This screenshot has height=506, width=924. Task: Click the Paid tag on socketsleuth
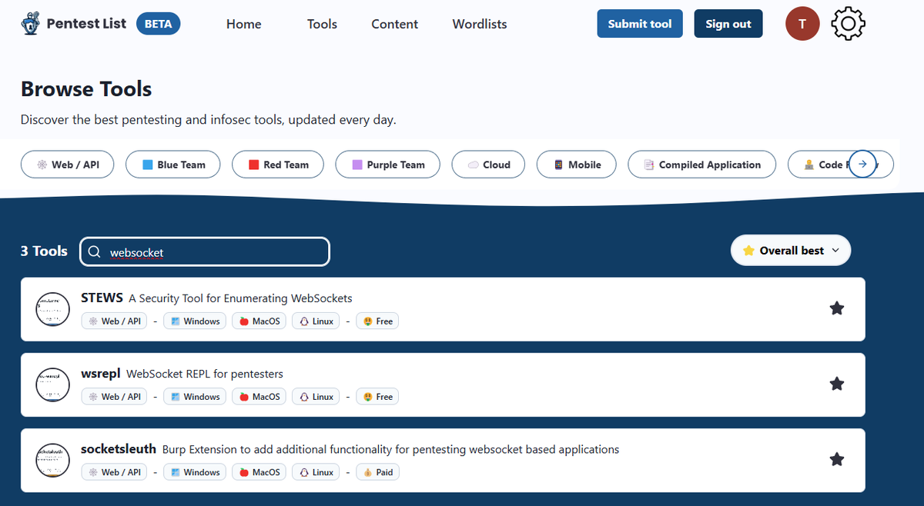coord(377,472)
